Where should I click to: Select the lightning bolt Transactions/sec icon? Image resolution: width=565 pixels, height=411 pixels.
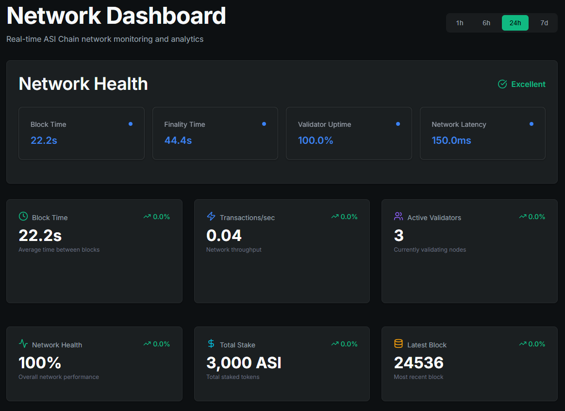[x=210, y=217]
